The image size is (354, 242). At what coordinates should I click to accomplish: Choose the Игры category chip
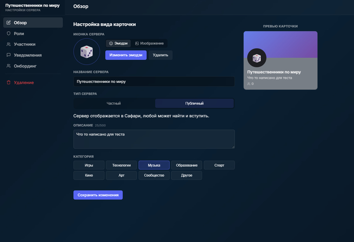89,165
